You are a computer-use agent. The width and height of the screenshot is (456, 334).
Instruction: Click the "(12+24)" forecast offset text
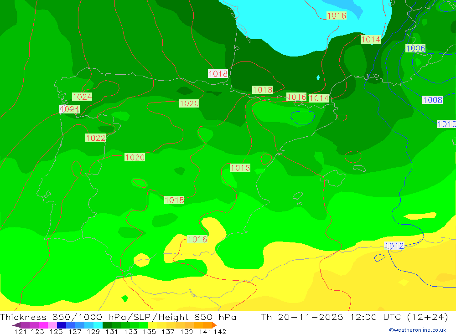click(428, 317)
